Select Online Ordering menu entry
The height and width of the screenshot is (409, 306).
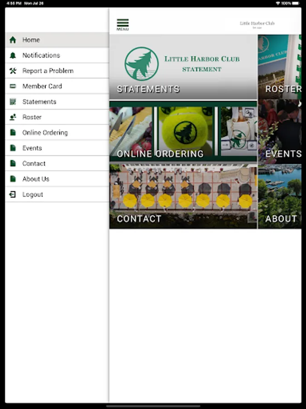(x=57, y=133)
